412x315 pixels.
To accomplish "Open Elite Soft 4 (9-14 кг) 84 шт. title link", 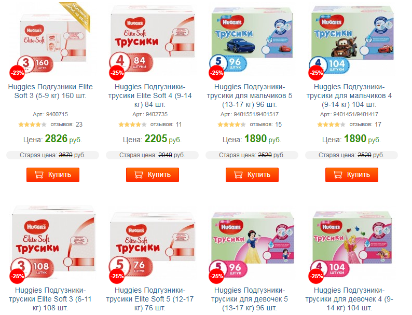I will [150, 95].
